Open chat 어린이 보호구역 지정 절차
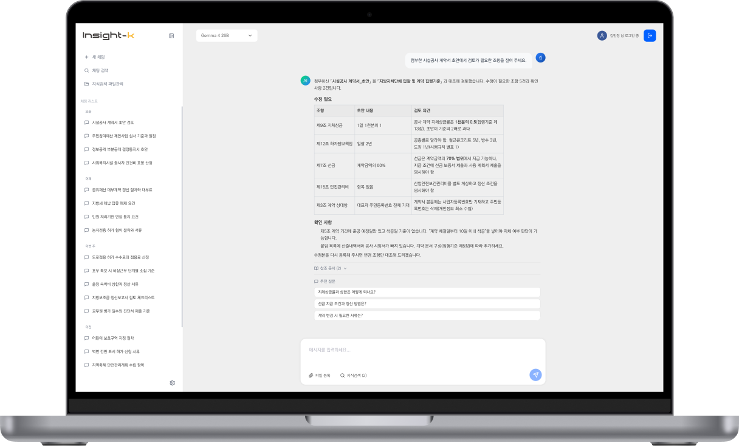739x446 pixels. pos(113,338)
